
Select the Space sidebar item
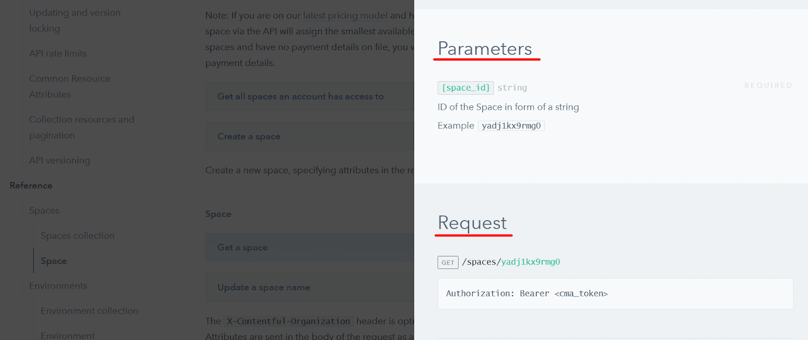tap(54, 261)
